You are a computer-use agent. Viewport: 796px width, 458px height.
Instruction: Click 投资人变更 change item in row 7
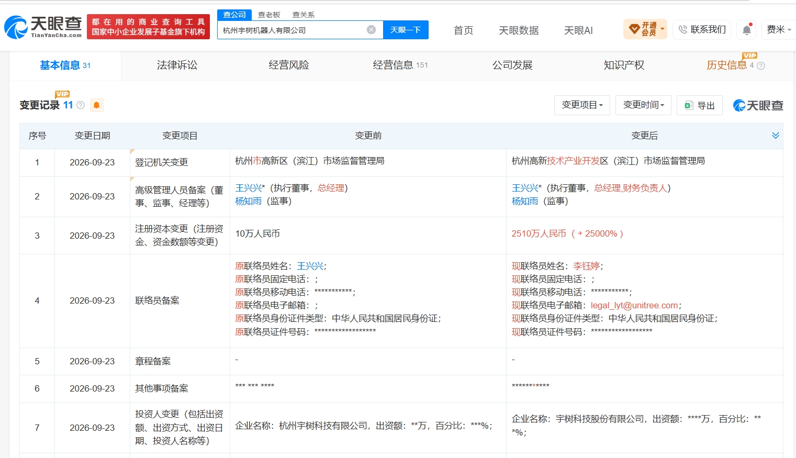pyautogui.click(x=180, y=427)
